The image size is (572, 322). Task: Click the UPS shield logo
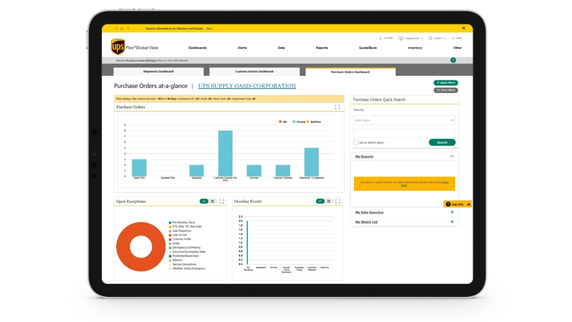click(x=118, y=47)
